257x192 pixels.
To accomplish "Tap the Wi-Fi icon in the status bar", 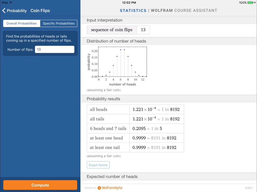I will pos(11,3).
